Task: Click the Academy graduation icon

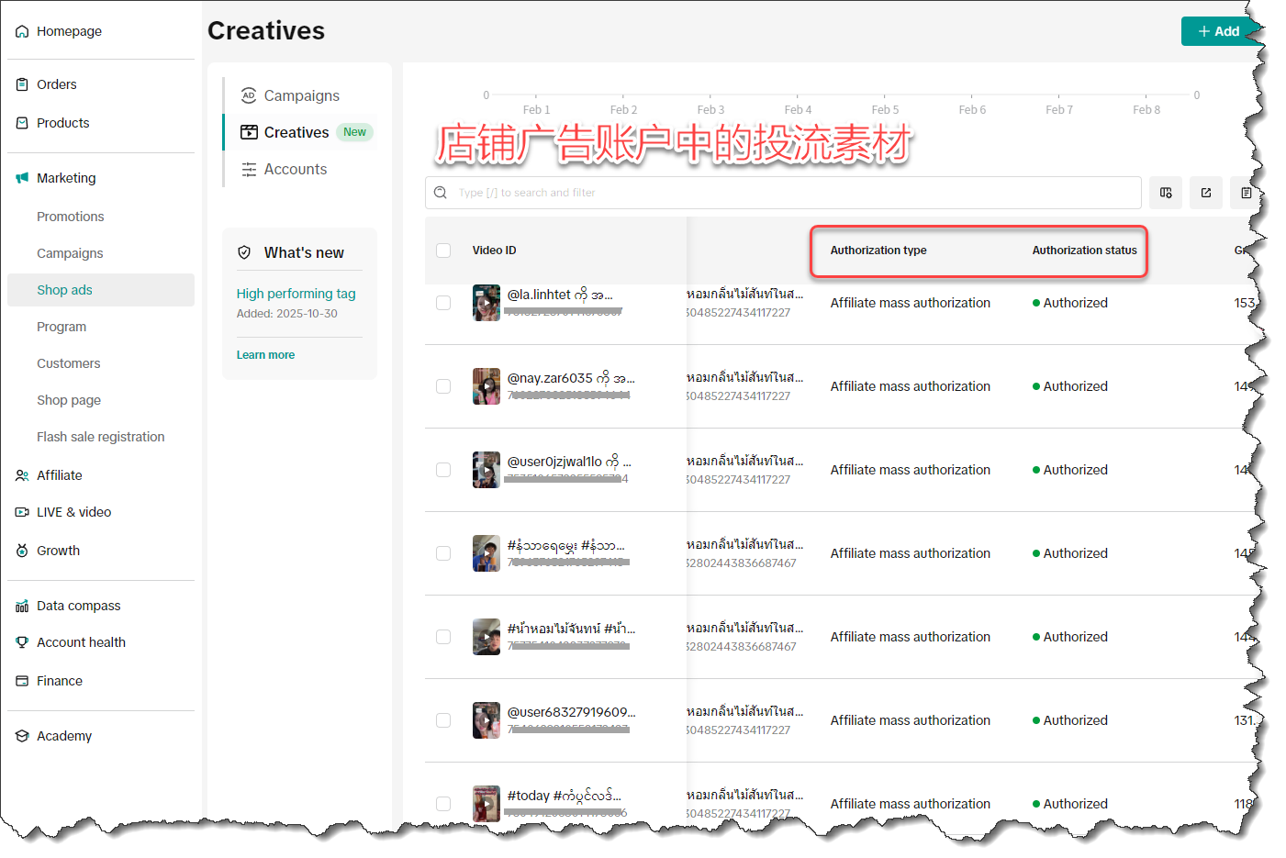Action: pyautogui.click(x=22, y=736)
